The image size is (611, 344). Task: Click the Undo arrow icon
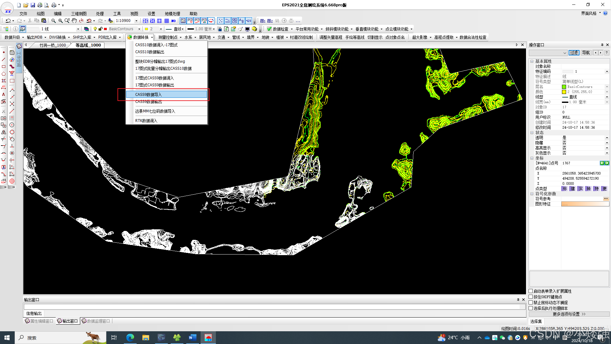pos(8,21)
